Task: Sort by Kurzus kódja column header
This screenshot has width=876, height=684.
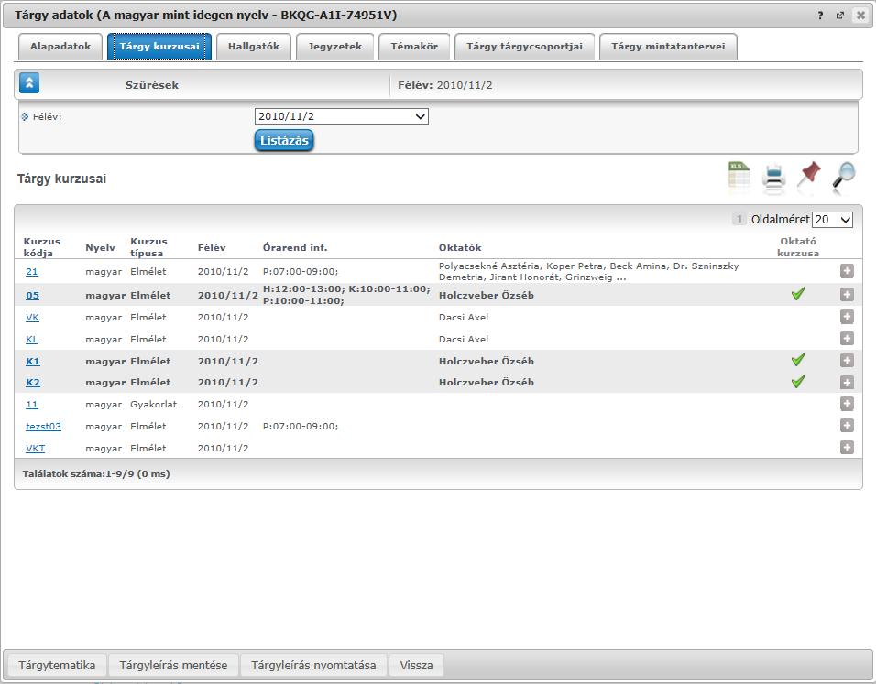Action: [x=42, y=247]
